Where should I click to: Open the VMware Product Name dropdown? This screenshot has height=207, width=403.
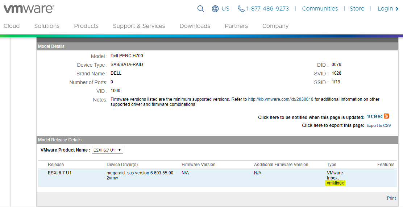[107, 150]
